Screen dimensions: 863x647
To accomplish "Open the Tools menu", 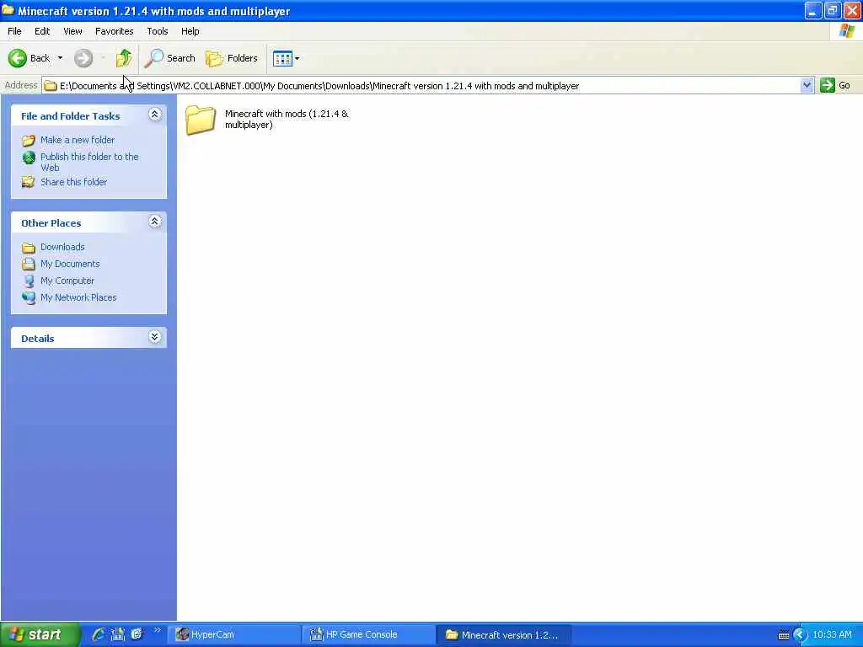I will (x=158, y=31).
